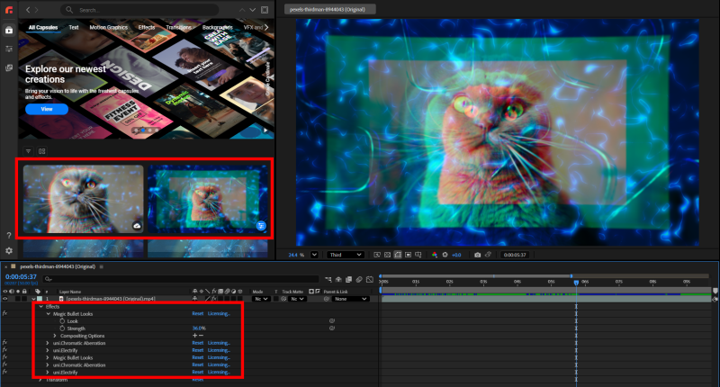The width and height of the screenshot is (720, 387).
Task: Open the viewer magnification dropdown arrow
Action: coord(314,255)
